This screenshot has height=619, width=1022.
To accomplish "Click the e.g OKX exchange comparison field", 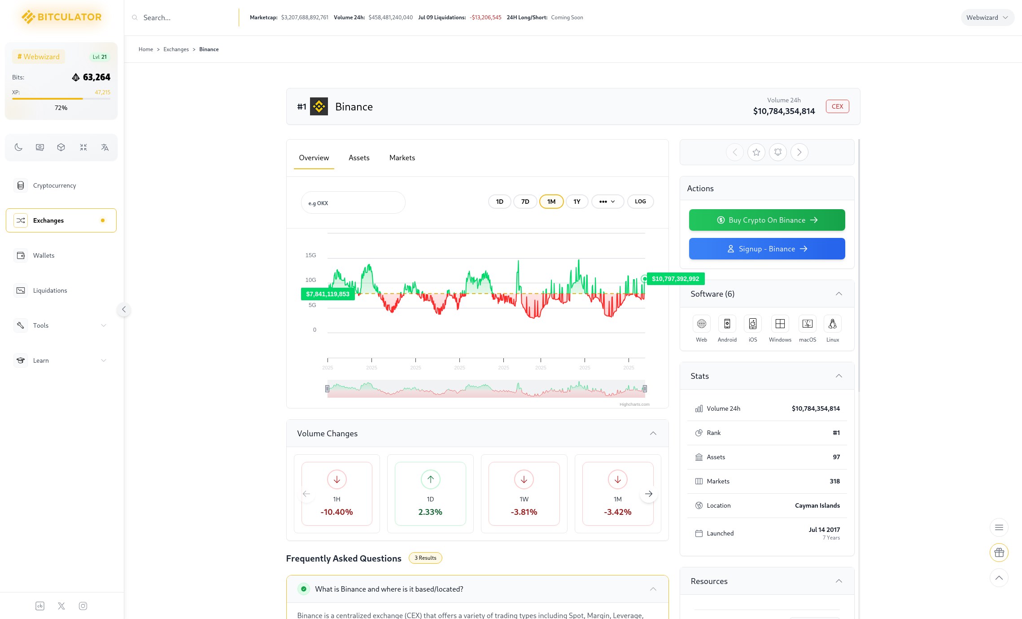I will tap(353, 202).
